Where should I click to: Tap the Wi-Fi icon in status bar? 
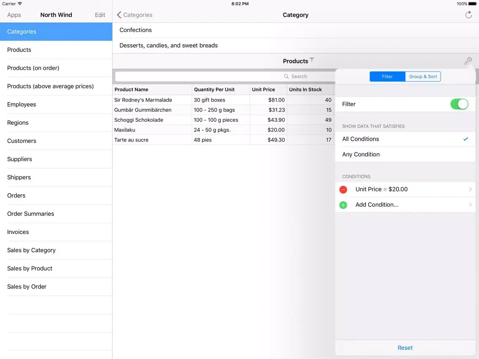[20, 4]
